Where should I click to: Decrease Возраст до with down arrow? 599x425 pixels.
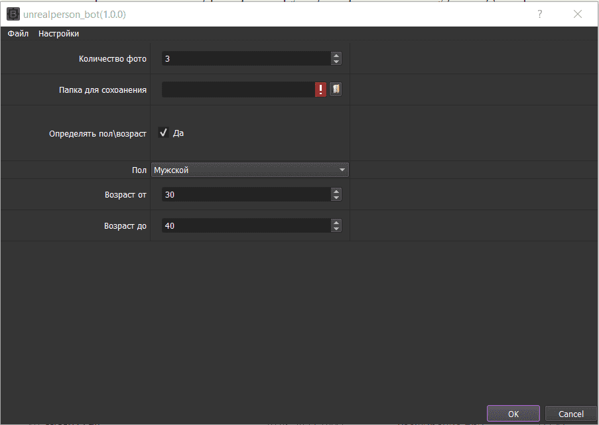click(x=336, y=229)
